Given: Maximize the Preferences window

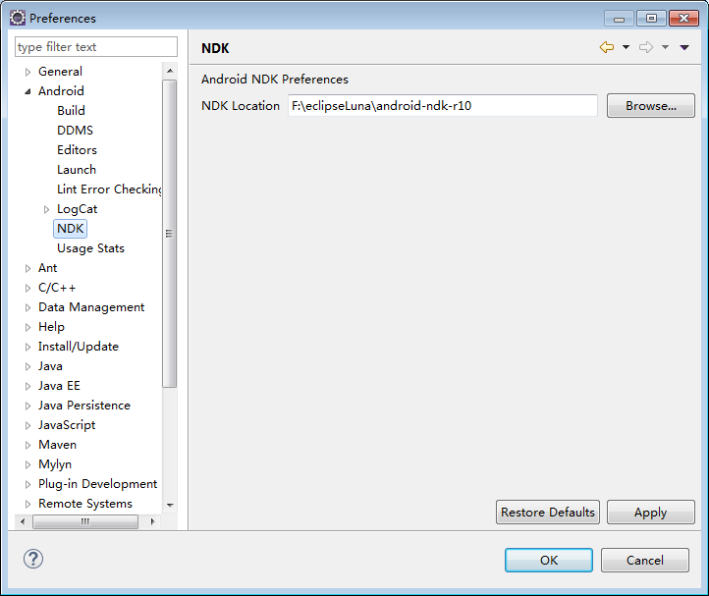Looking at the screenshot, I should click(x=651, y=19).
